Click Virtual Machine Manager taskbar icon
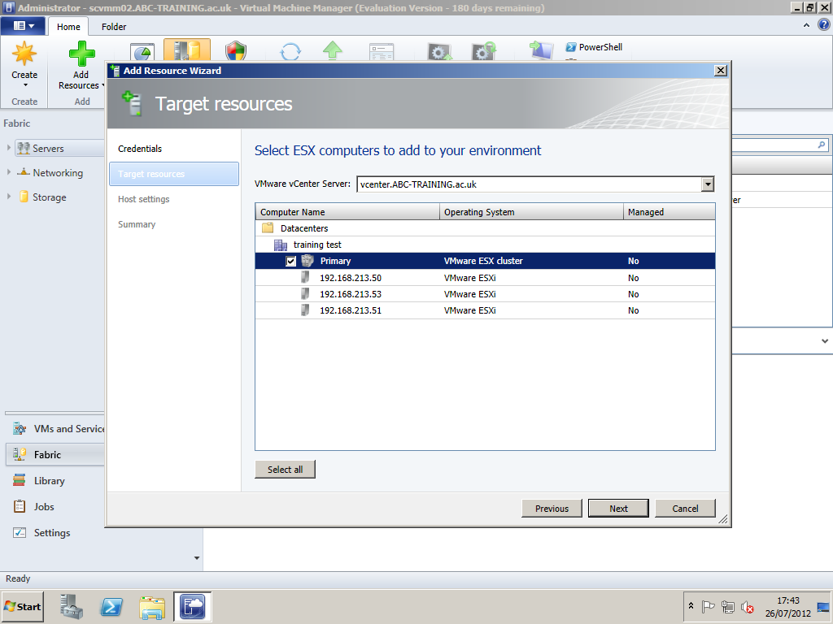Image resolution: width=833 pixels, height=624 pixels. click(192, 606)
